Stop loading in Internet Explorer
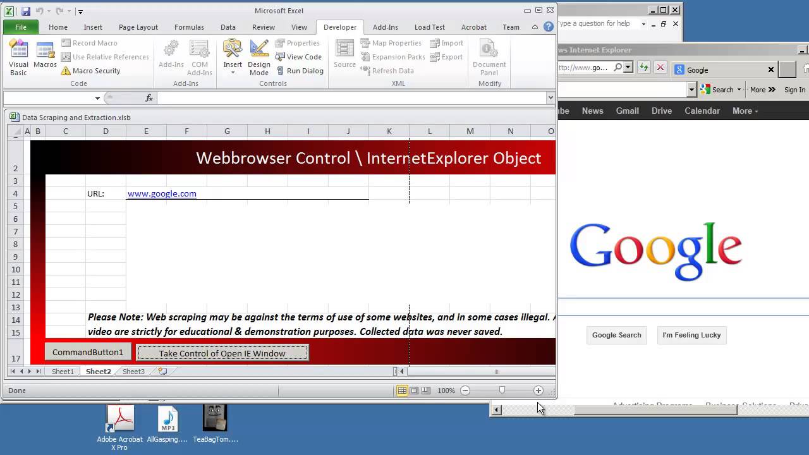The image size is (809, 455). click(x=660, y=67)
